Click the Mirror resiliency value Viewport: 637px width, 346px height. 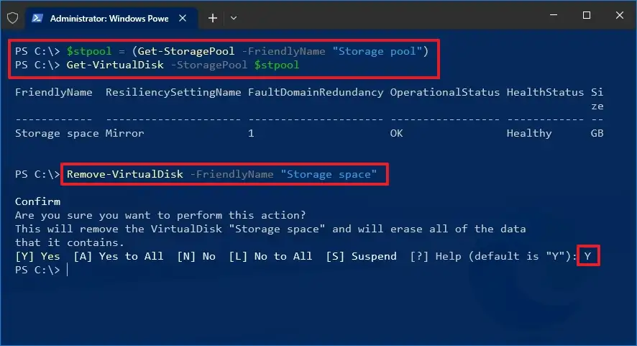pos(124,133)
